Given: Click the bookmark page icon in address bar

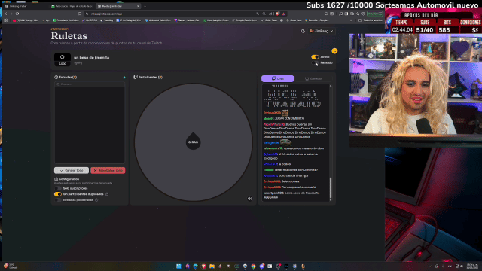Looking at the screenshot, I should tap(80, 14).
